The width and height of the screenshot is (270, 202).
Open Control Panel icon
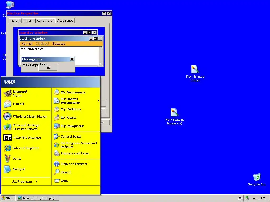coord(56,137)
